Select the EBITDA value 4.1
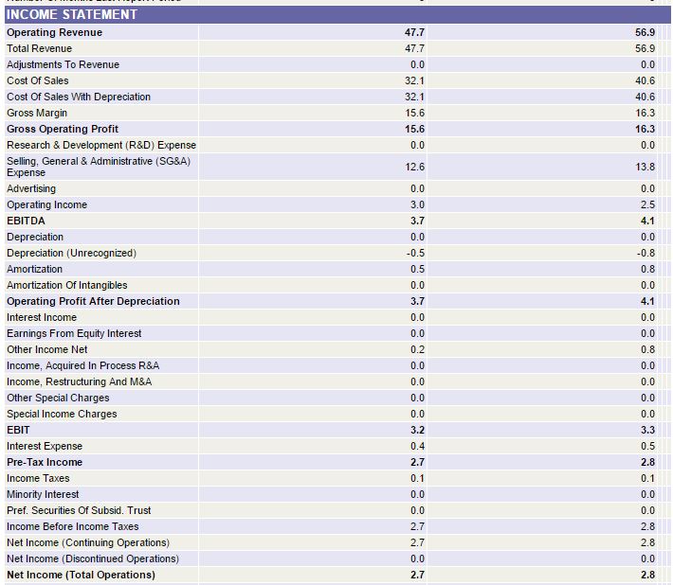The width and height of the screenshot is (673, 585). (x=647, y=221)
